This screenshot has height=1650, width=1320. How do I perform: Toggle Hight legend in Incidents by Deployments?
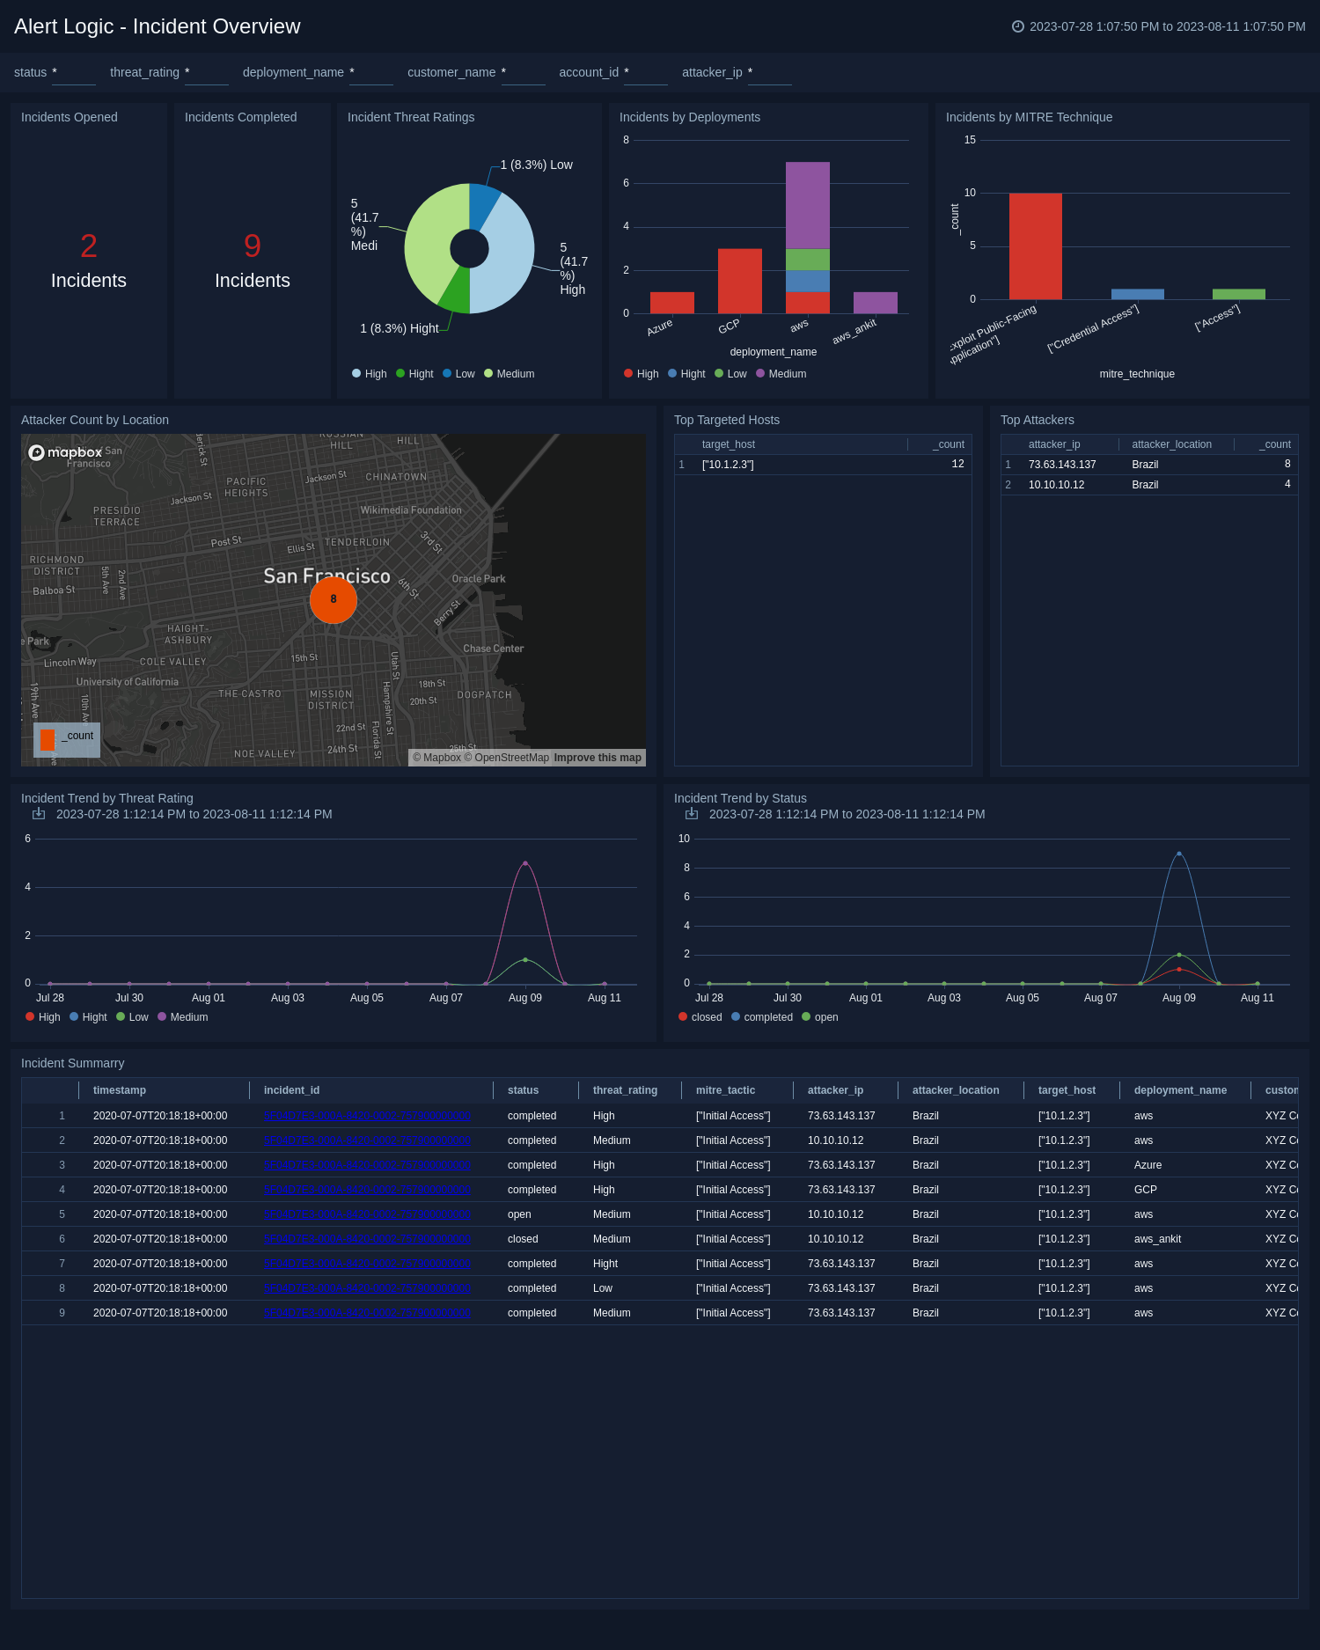[x=686, y=374]
